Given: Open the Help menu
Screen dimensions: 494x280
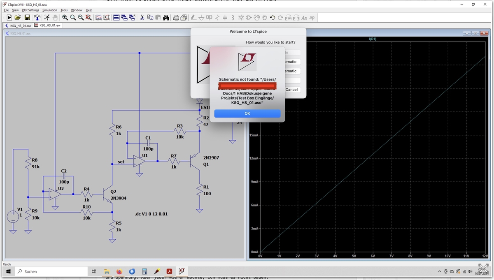Looking at the screenshot, I should coord(89,10).
